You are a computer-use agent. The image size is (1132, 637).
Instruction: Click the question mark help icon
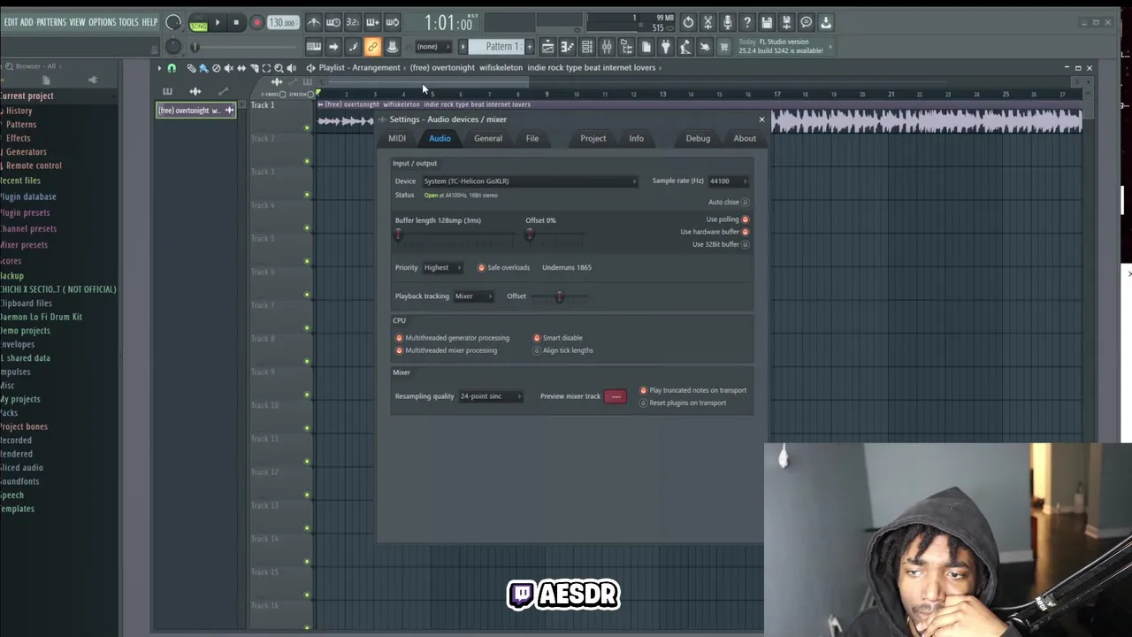(x=747, y=22)
